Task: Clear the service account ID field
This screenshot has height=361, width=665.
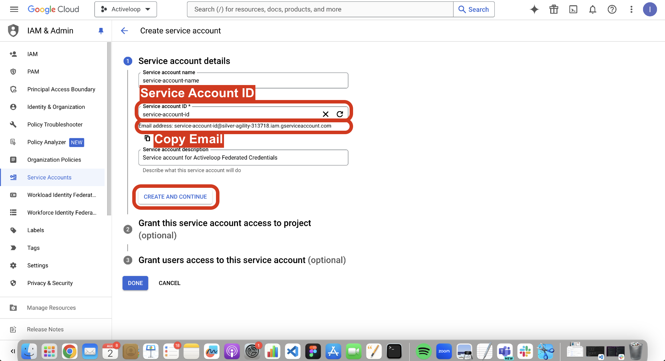Action: click(x=326, y=114)
